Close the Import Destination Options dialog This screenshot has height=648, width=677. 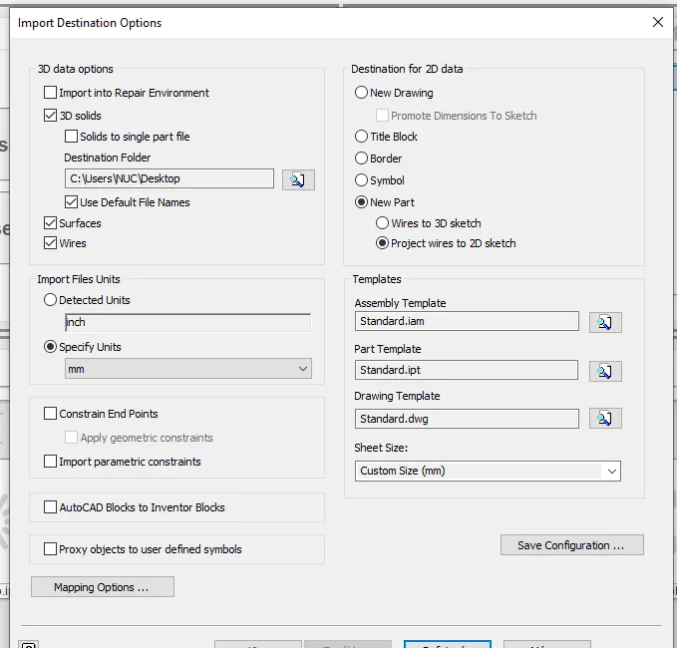[x=657, y=22]
